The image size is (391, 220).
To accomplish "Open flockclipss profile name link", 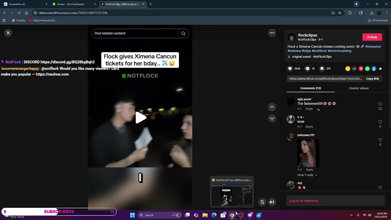I will (x=308, y=35).
